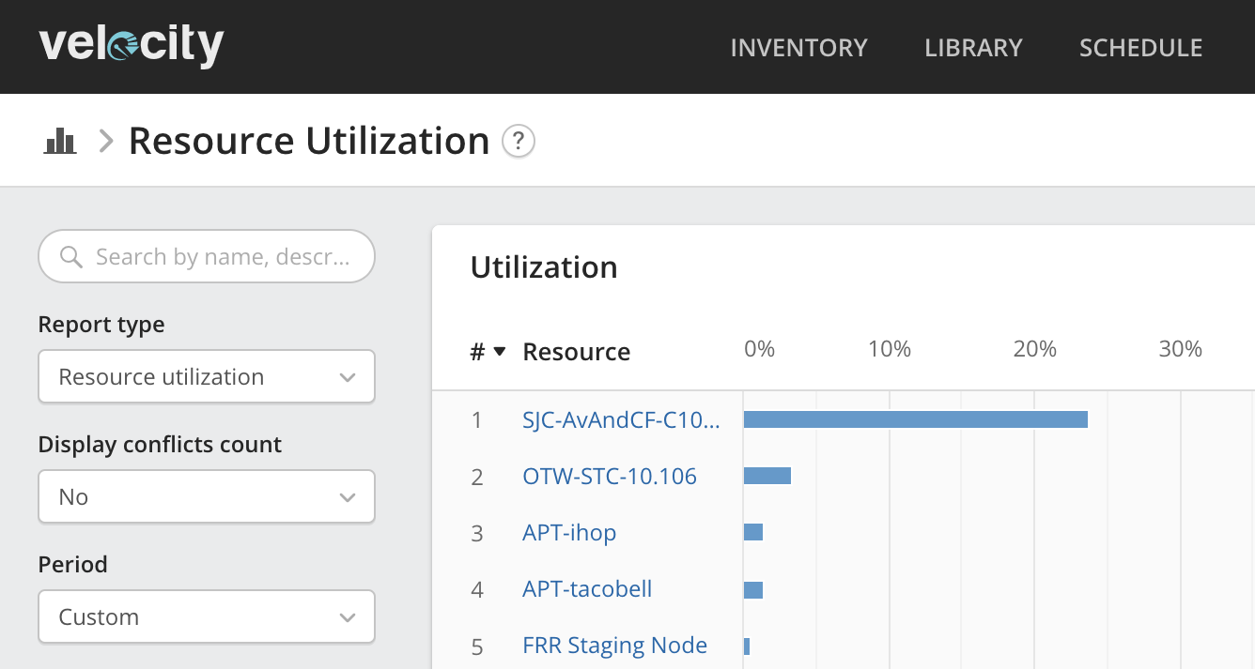Open the Library menu

pos(973,48)
